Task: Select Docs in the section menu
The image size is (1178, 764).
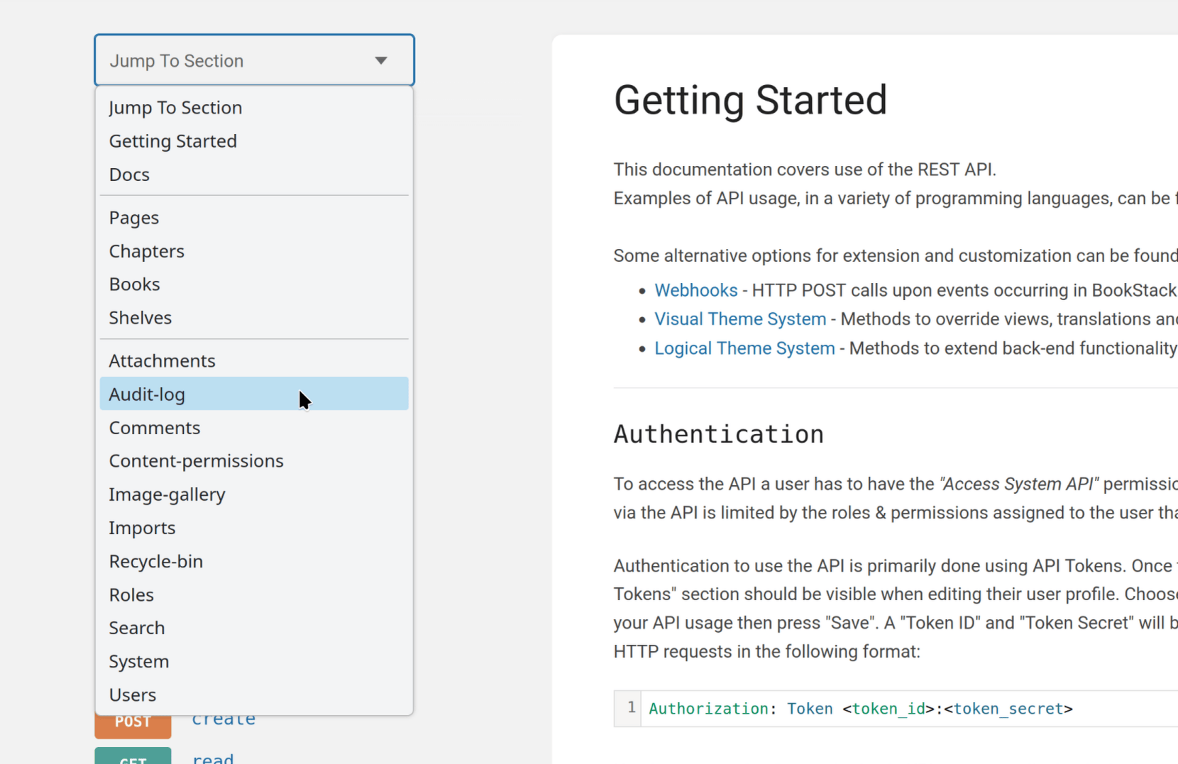Action: click(x=129, y=174)
